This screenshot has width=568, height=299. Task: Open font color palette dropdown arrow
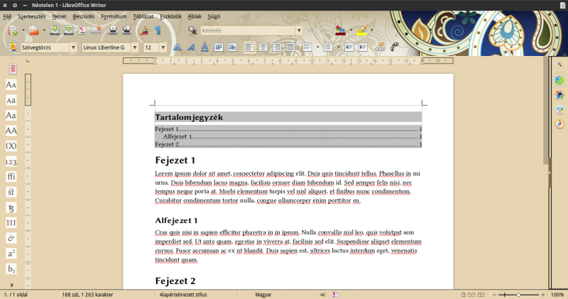pyautogui.click(x=351, y=30)
